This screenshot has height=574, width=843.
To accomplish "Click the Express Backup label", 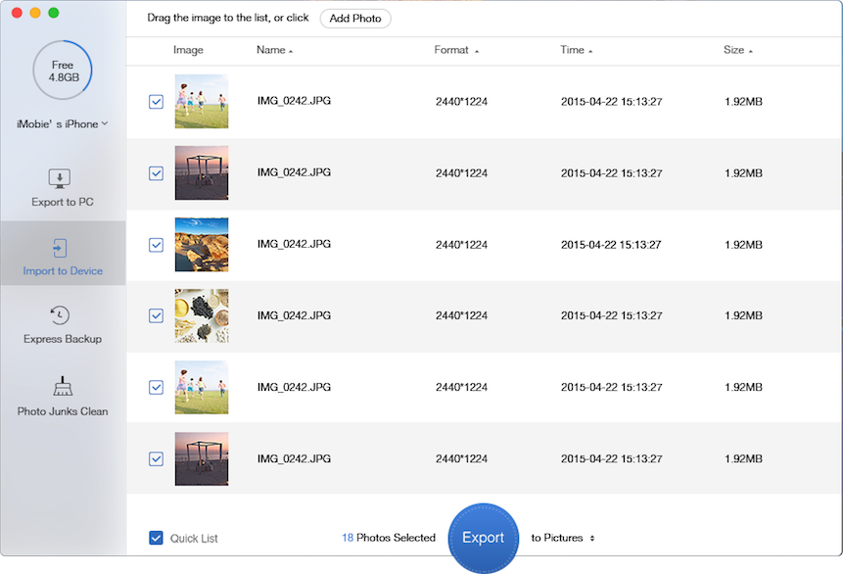I will click(x=63, y=339).
